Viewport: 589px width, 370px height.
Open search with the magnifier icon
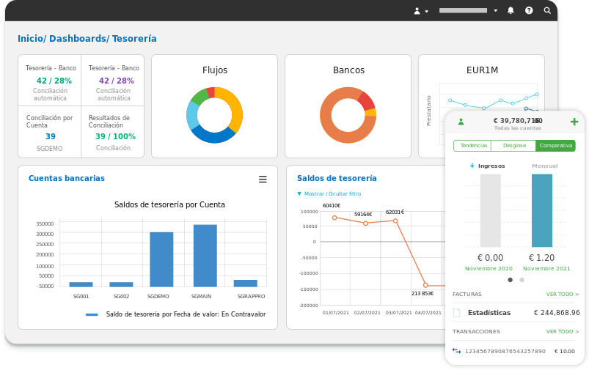click(547, 10)
